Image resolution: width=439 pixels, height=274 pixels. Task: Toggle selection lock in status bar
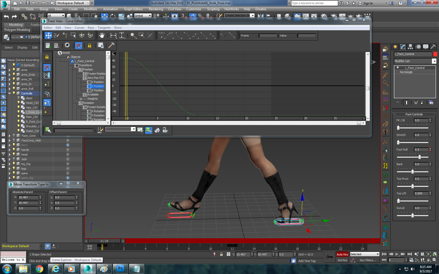[x=221, y=254]
